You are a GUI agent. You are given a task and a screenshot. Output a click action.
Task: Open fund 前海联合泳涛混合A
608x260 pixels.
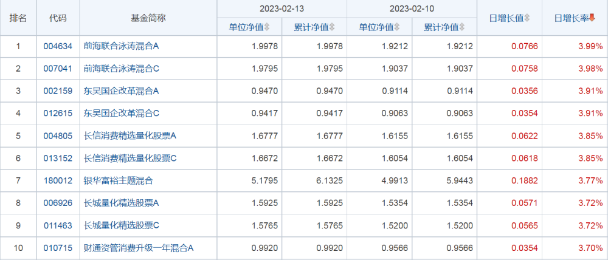[122, 47]
